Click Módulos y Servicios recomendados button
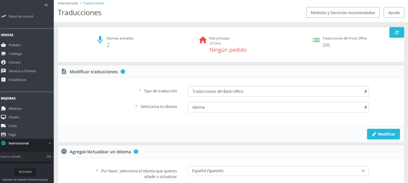 (x=343, y=12)
